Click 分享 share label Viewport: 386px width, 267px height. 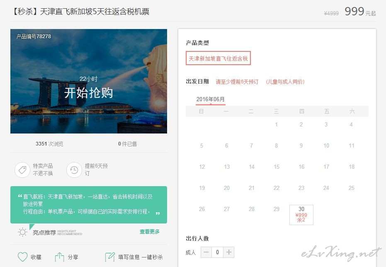tap(73, 257)
